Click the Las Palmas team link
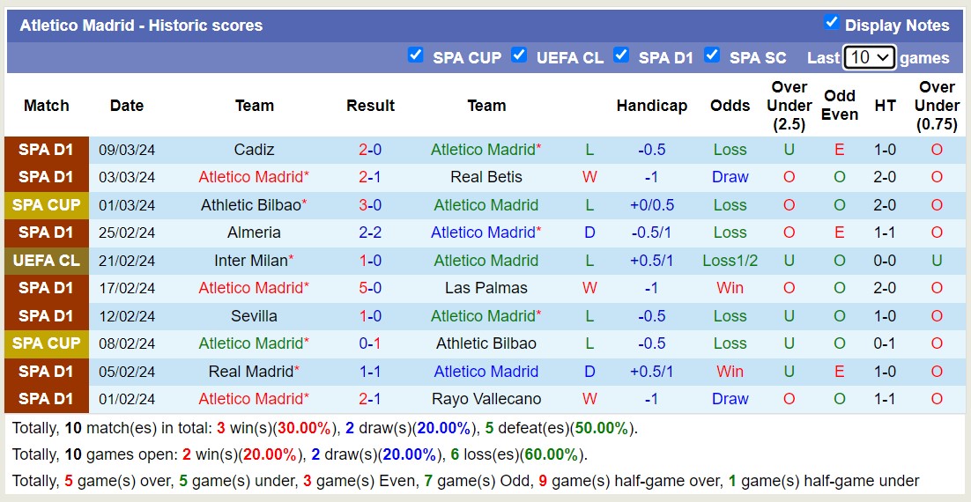Image resolution: width=971 pixels, height=502 pixels. [486, 288]
